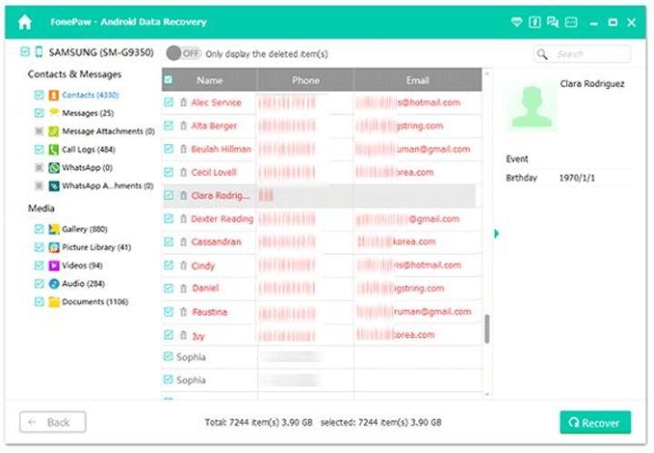Click trash icon beside Cecil Lovell
654x453 pixels.
point(183,172)
